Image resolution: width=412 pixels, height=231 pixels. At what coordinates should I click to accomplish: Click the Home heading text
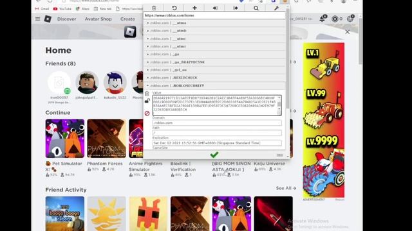coord(59,50)
